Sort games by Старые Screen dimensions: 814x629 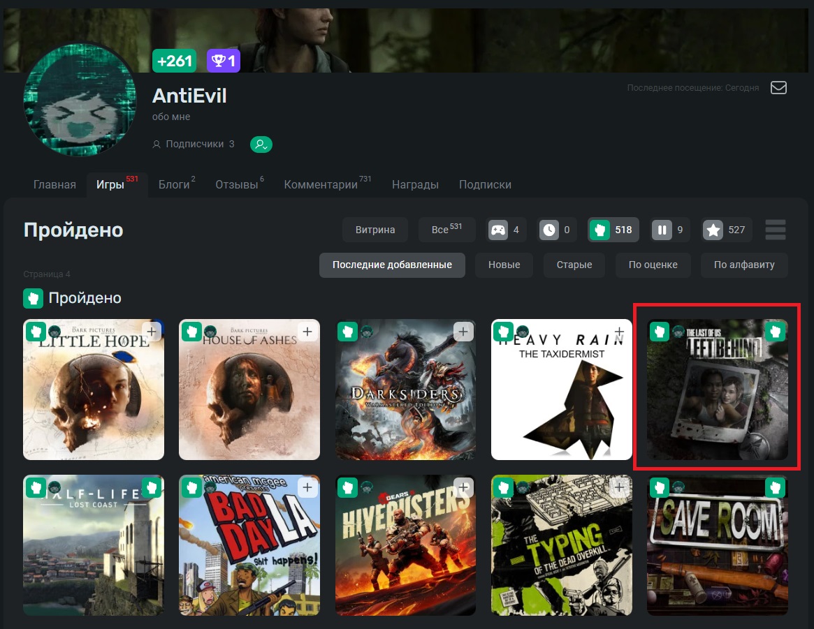click(x=574, y=265)
